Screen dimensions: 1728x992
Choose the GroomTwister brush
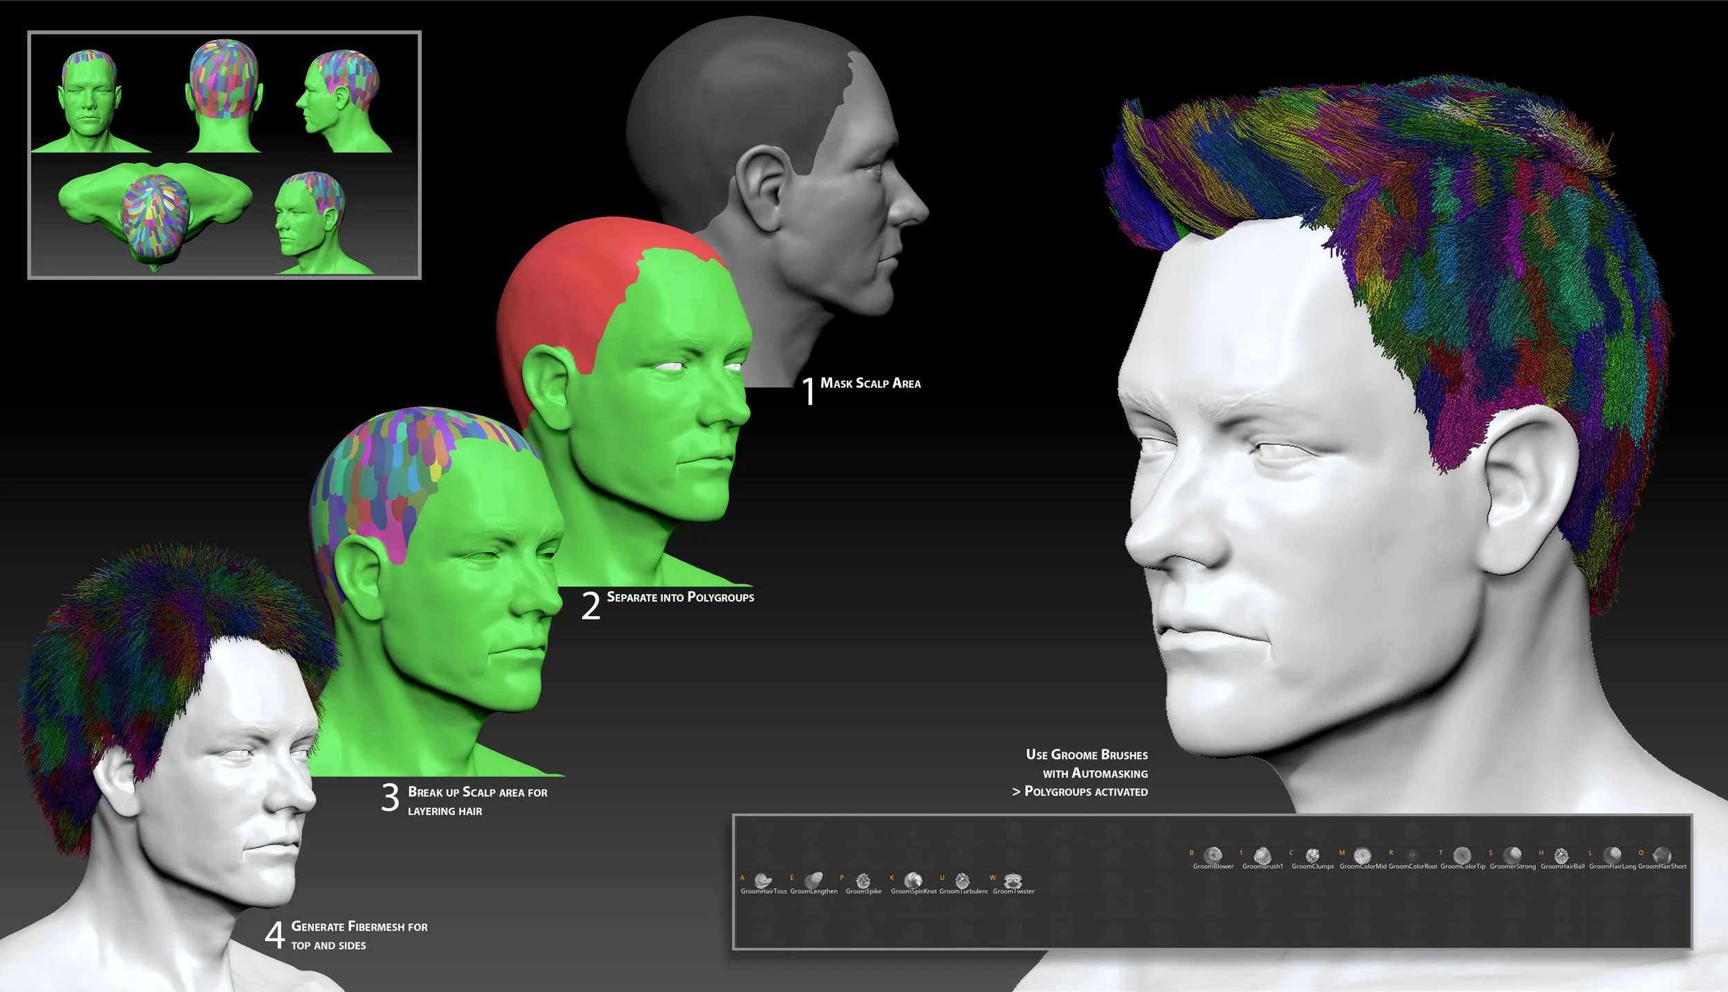[1013, 881]
